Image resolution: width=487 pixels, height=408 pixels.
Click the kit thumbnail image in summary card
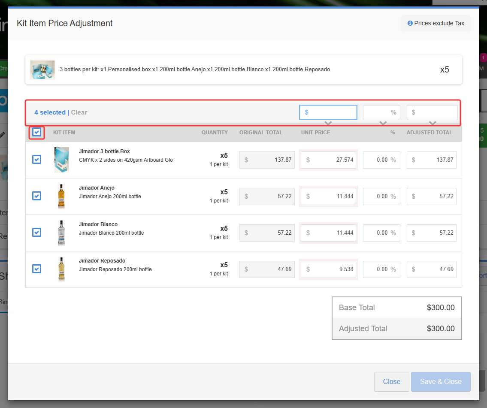(42, 70)
